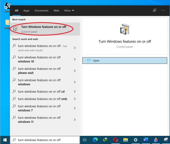Screen dimensions: 170x144
Task: Open the Work folder on desktop
Action: click(7, 24)
